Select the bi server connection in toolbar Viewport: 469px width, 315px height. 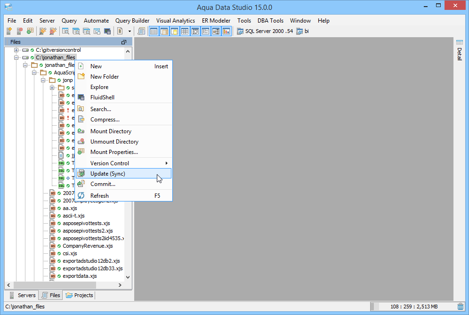pos(302,31)
